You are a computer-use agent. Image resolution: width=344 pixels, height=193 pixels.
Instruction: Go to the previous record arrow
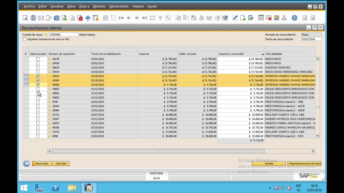point(129,18)
